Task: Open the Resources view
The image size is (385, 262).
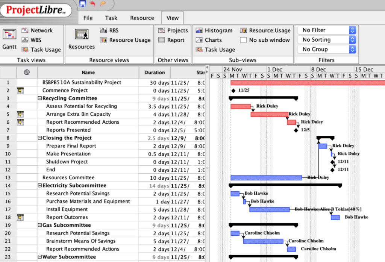Action: point(82,39)
